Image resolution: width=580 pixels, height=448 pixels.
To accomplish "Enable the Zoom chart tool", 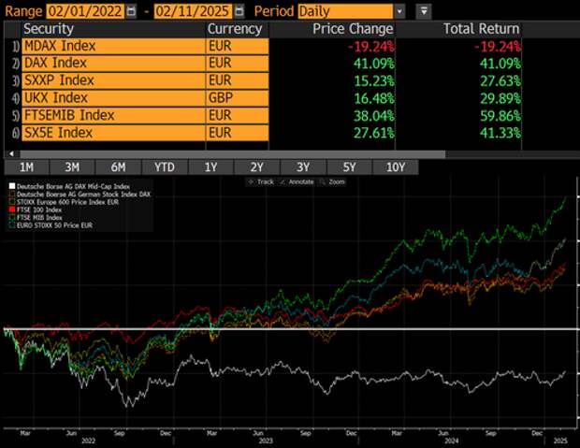I will tap(334, 181).
